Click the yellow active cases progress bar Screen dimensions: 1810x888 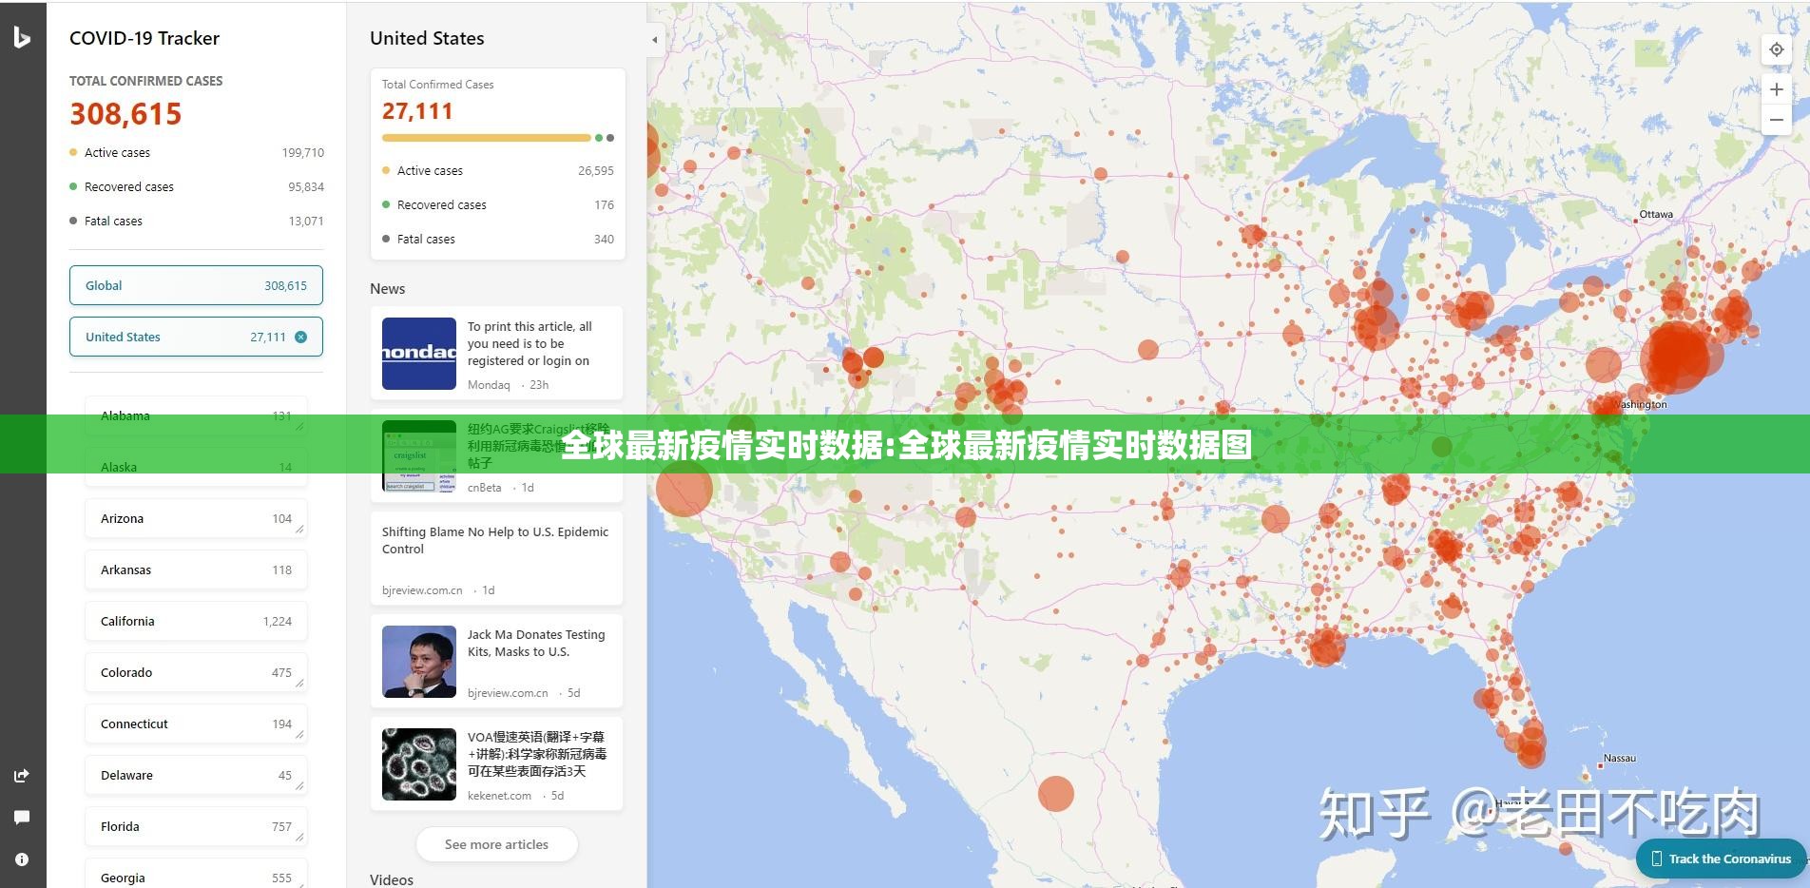pos(486,138)
